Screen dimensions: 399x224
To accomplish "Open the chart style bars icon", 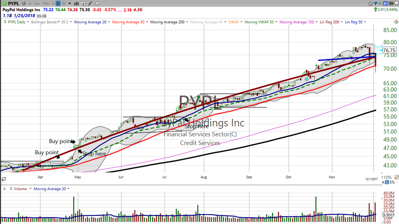I will (76, 4).
